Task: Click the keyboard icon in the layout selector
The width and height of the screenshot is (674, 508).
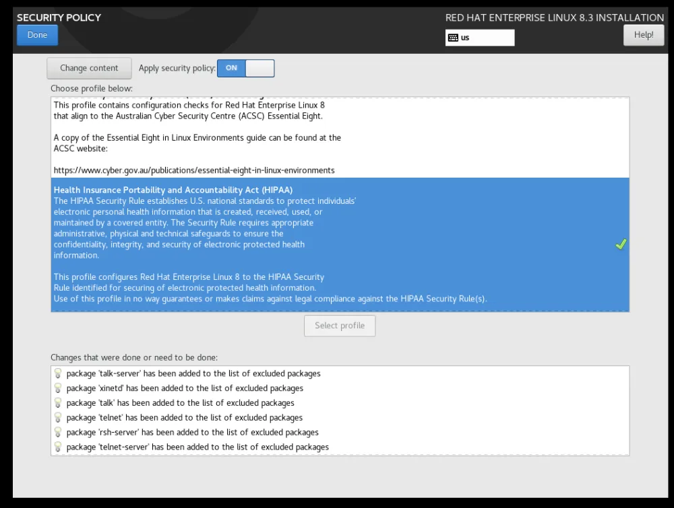Action: pos(453,38)
